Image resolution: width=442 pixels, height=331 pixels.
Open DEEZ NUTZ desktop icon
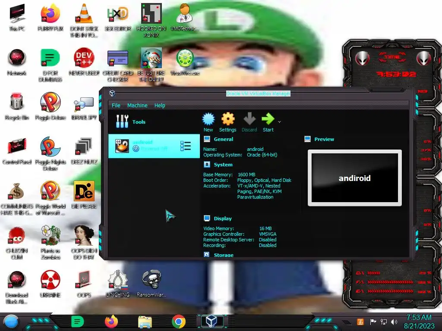pyautogui.click(x=84, y=151)
